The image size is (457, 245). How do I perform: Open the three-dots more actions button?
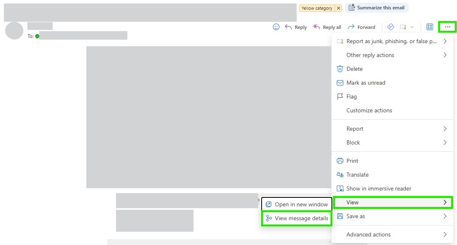click(x=447, y=27)
